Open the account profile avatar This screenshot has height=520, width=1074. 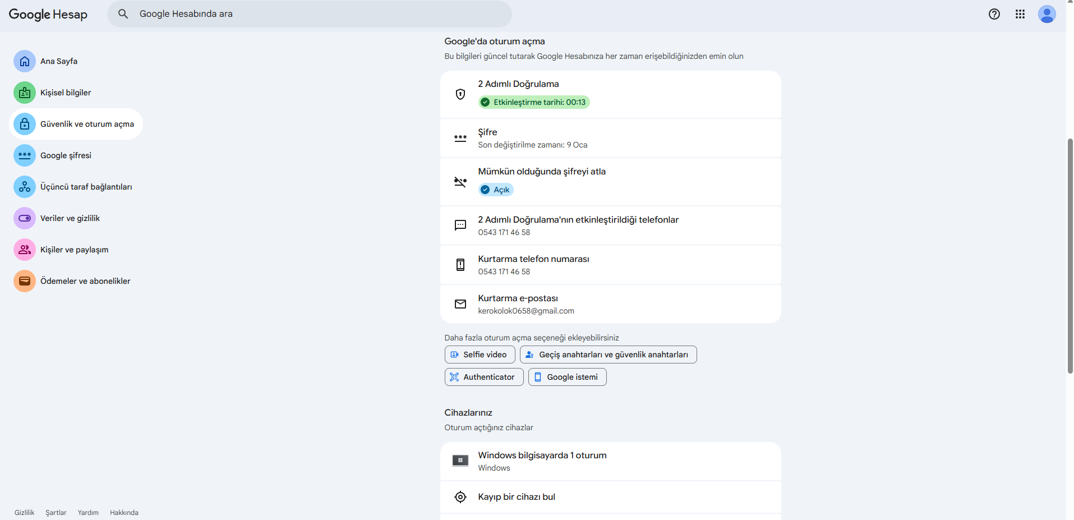pos(1047,14)
